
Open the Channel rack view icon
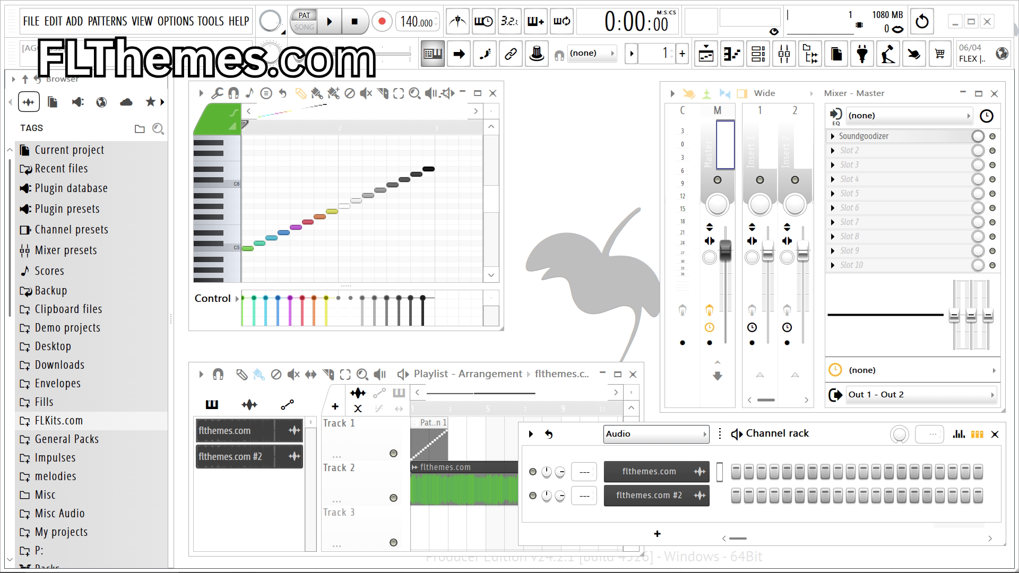click(758, 54)
